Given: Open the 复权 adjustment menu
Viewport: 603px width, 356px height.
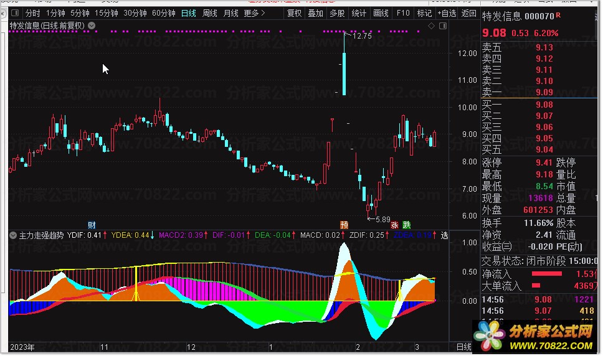Looking at the screenshot, I should click(294, 13).
